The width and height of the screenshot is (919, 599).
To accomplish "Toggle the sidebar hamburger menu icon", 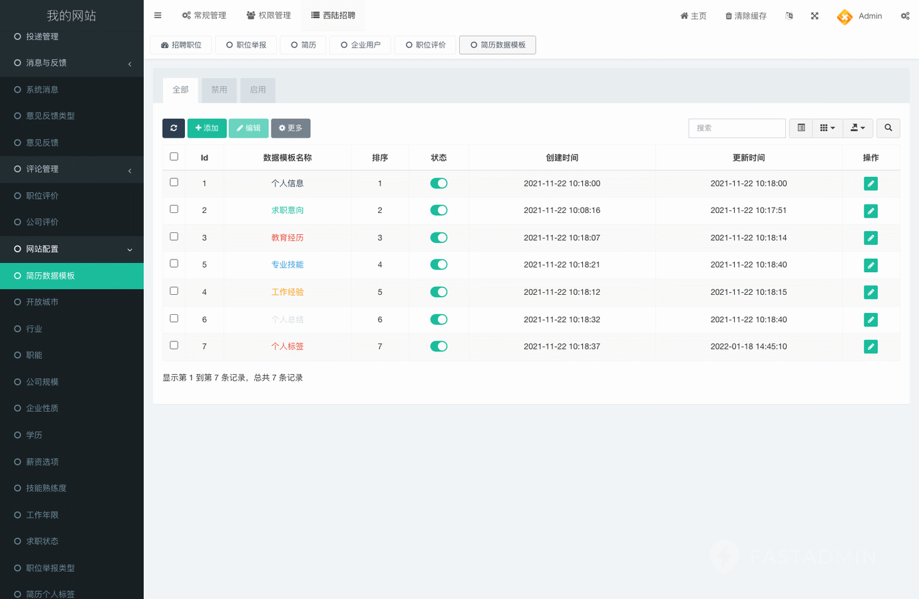I will pos(158,15).
